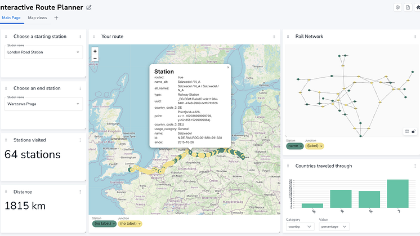
Task: Click the Salzwedel name value in popup
Action: [x=185, y=133]
